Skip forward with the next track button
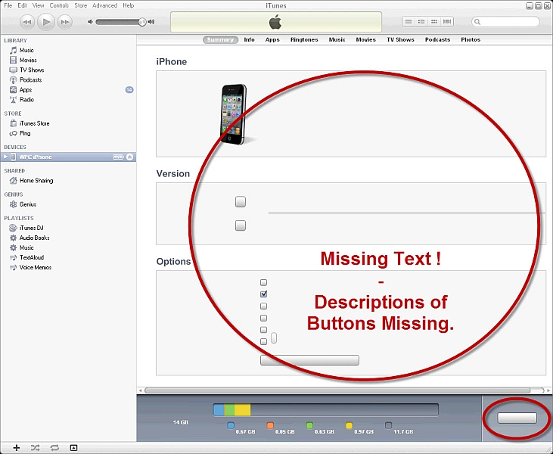The height and width of the screenshot is (454, 553). coord(65,22)
